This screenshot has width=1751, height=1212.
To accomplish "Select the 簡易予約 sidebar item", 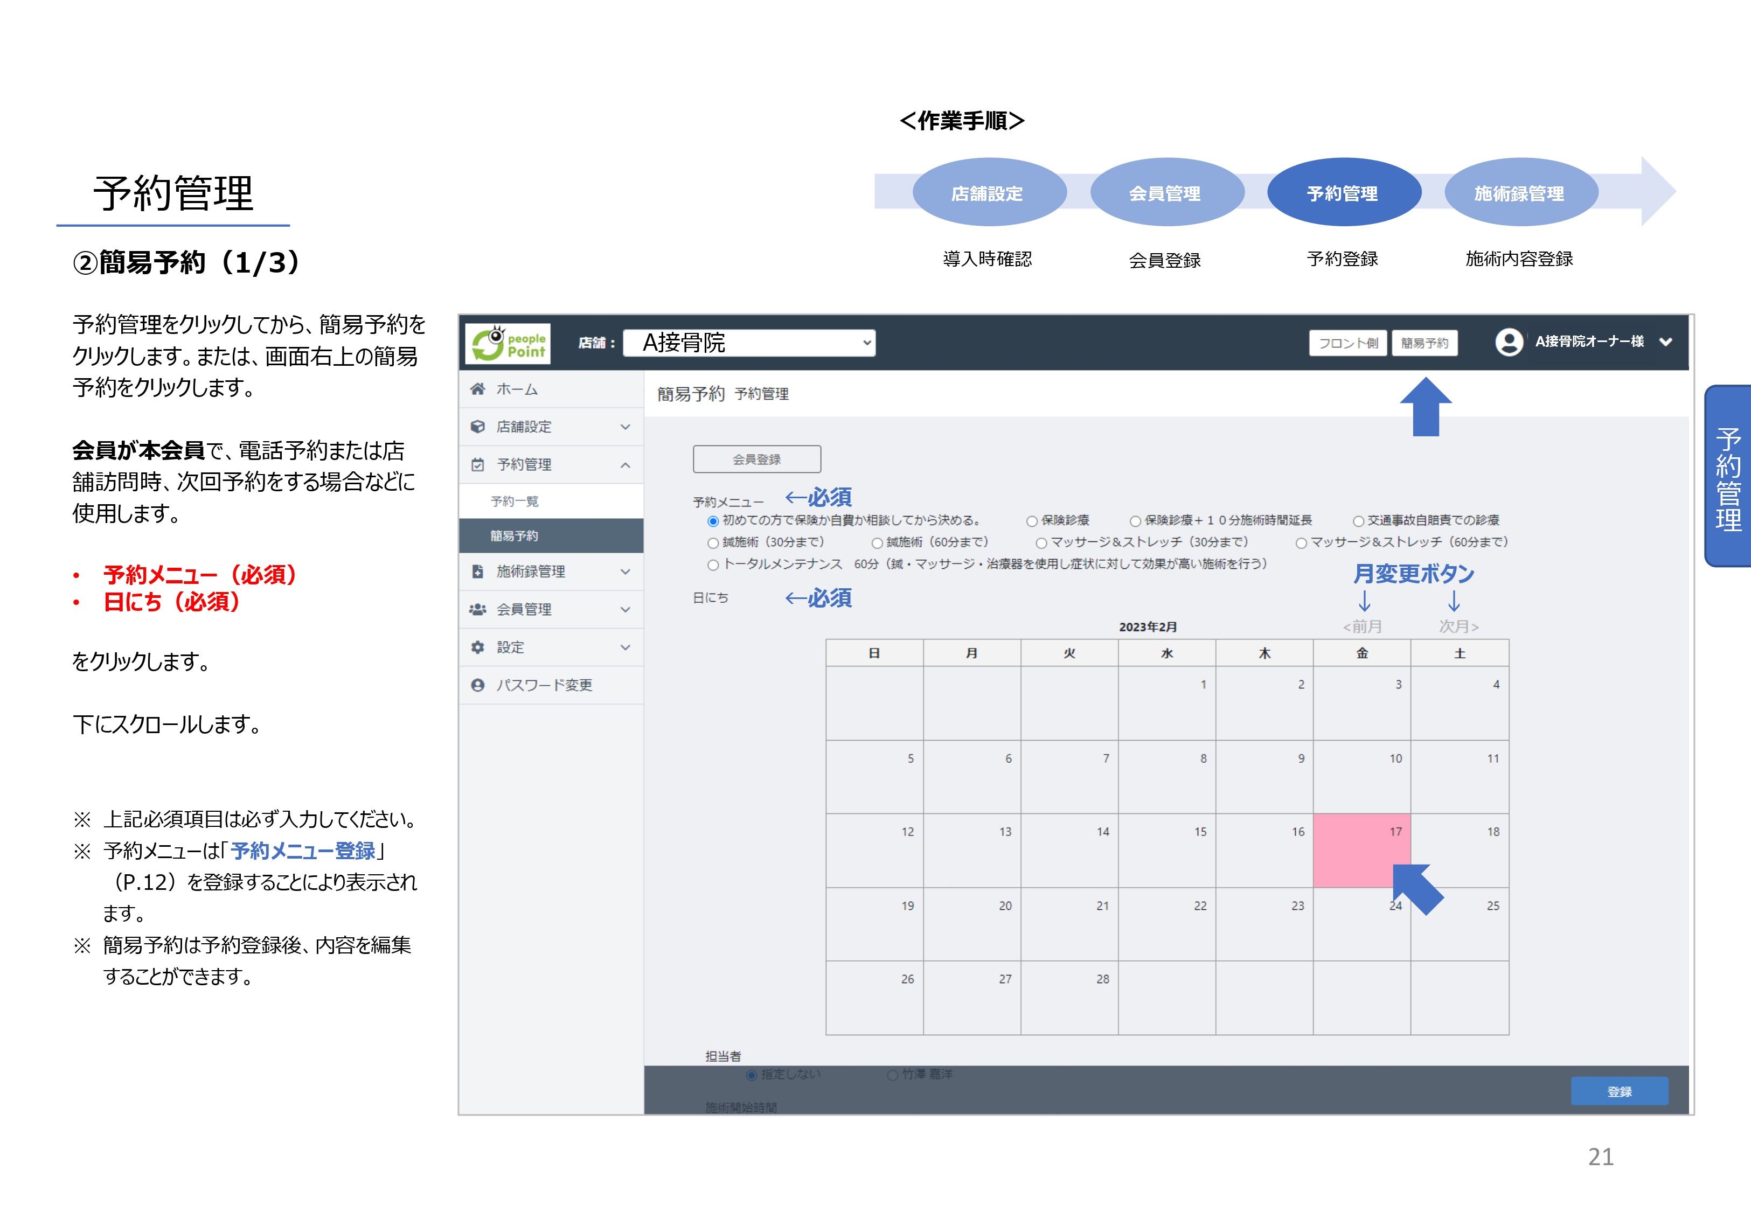I will click(515, 536).
